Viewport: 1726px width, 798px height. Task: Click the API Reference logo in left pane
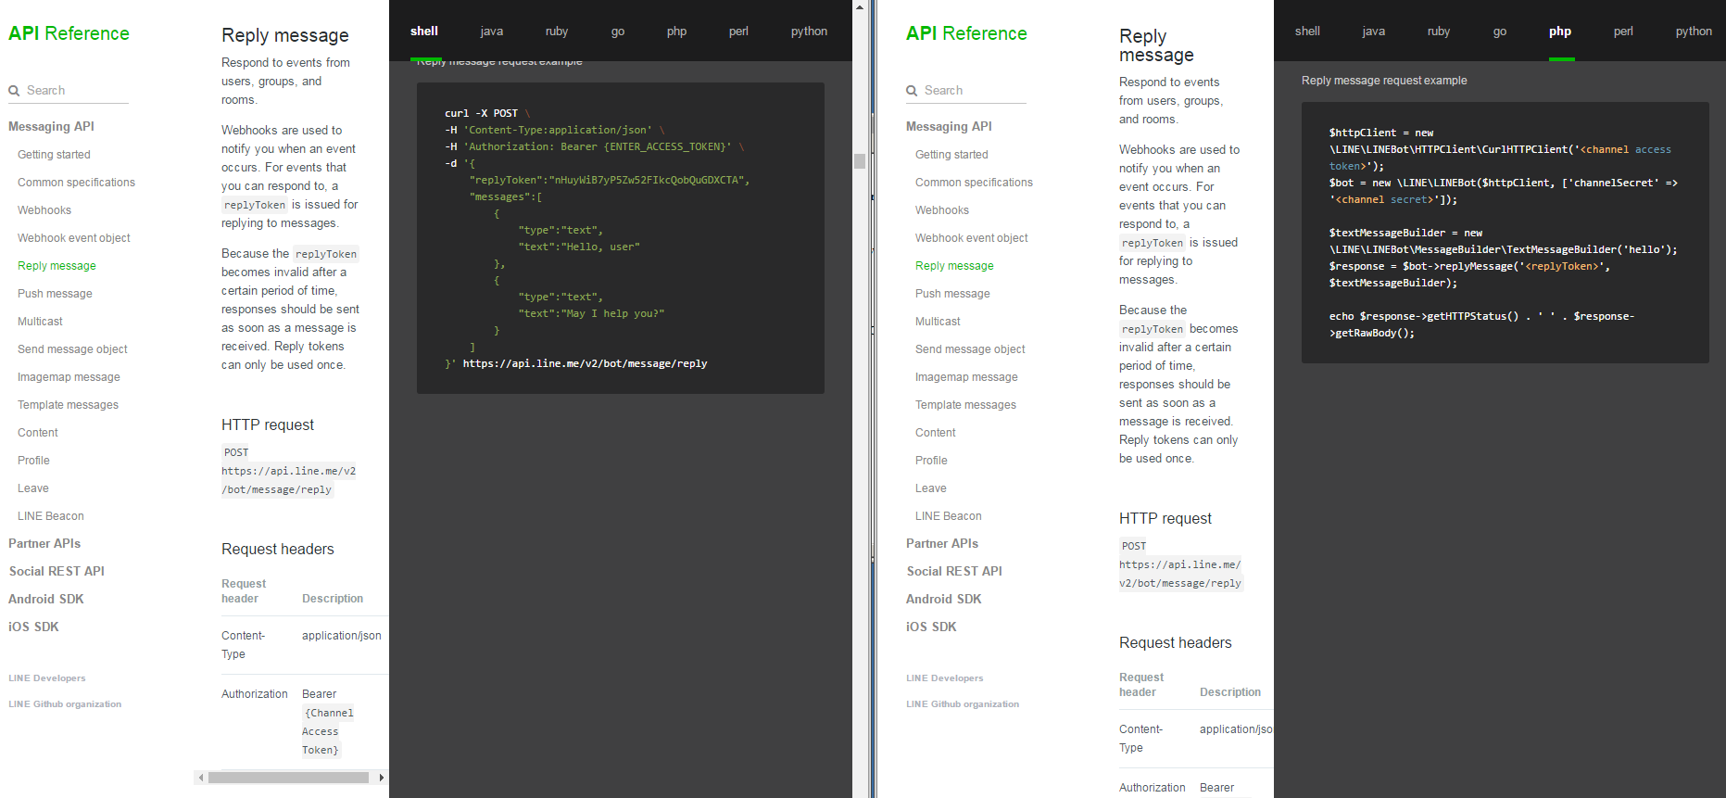tap(69, 33)
